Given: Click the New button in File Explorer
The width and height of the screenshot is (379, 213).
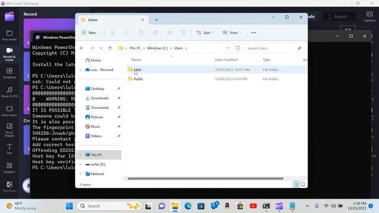Looking at the screenshot, I should pos(91,33).
